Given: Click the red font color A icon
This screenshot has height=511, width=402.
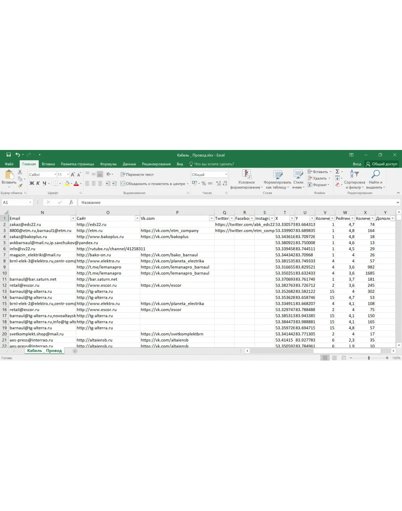Looking at the screenshot, I should [x=76, y=184].
